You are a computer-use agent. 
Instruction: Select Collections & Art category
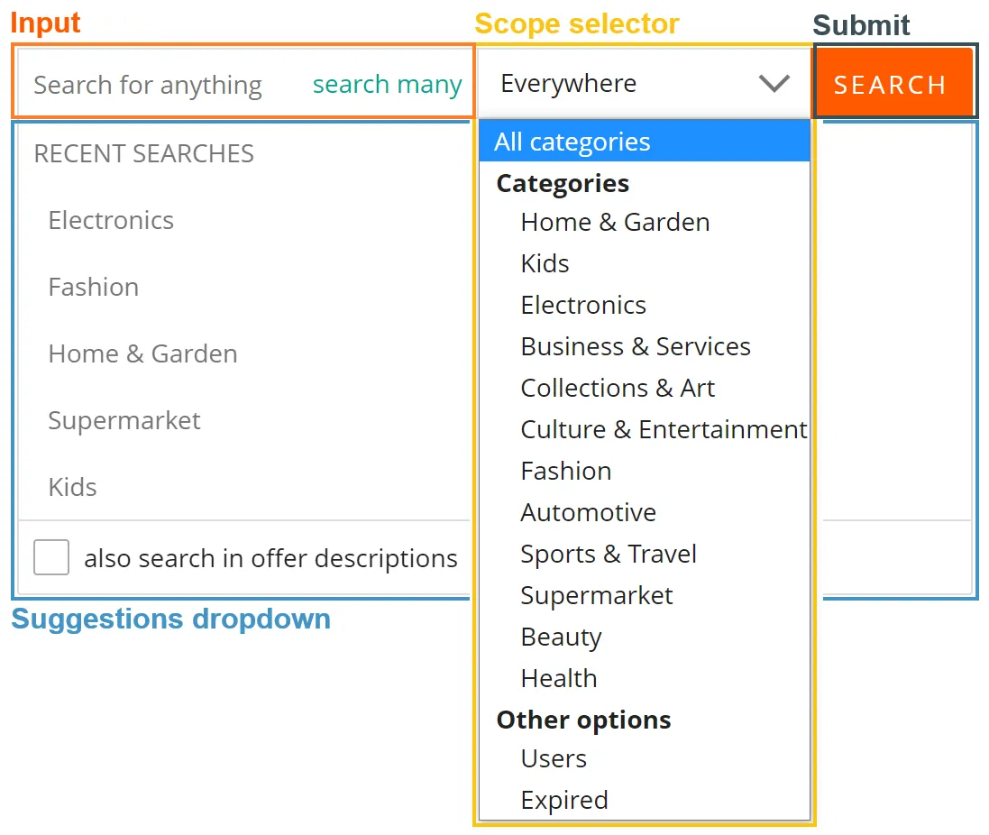tap(618, 388)
